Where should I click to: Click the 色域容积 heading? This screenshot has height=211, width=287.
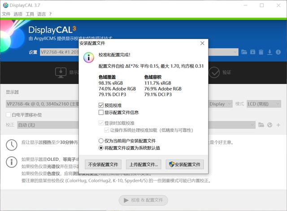point(152,77)
